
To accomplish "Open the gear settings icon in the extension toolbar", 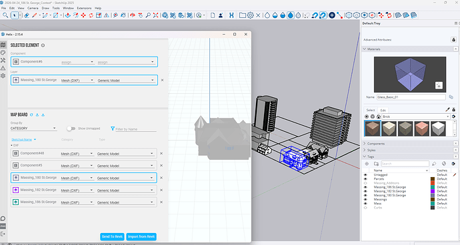I will pyautogui.click(x=250, y=15).
